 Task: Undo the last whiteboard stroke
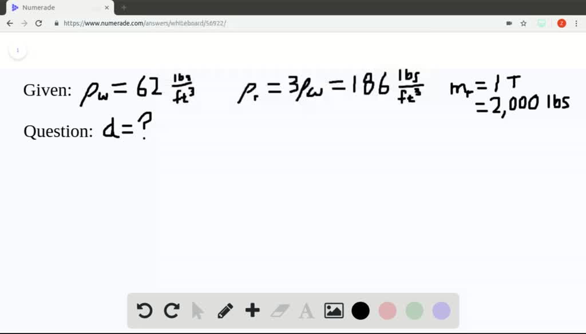144,311
